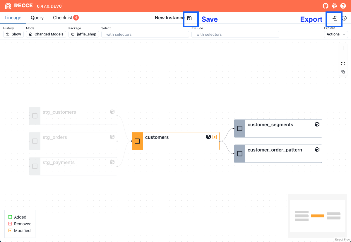Check the customer_order_pattern checkbox
The image size is (351, 242).
click(240, 154)
